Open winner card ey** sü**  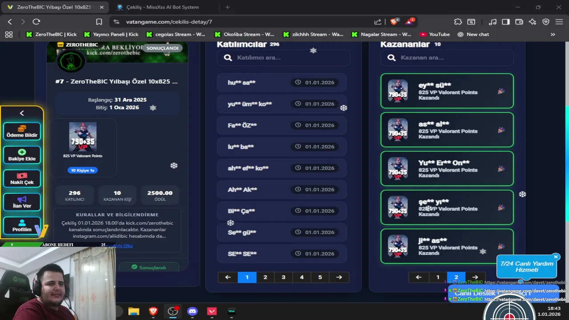click(447, 91)
